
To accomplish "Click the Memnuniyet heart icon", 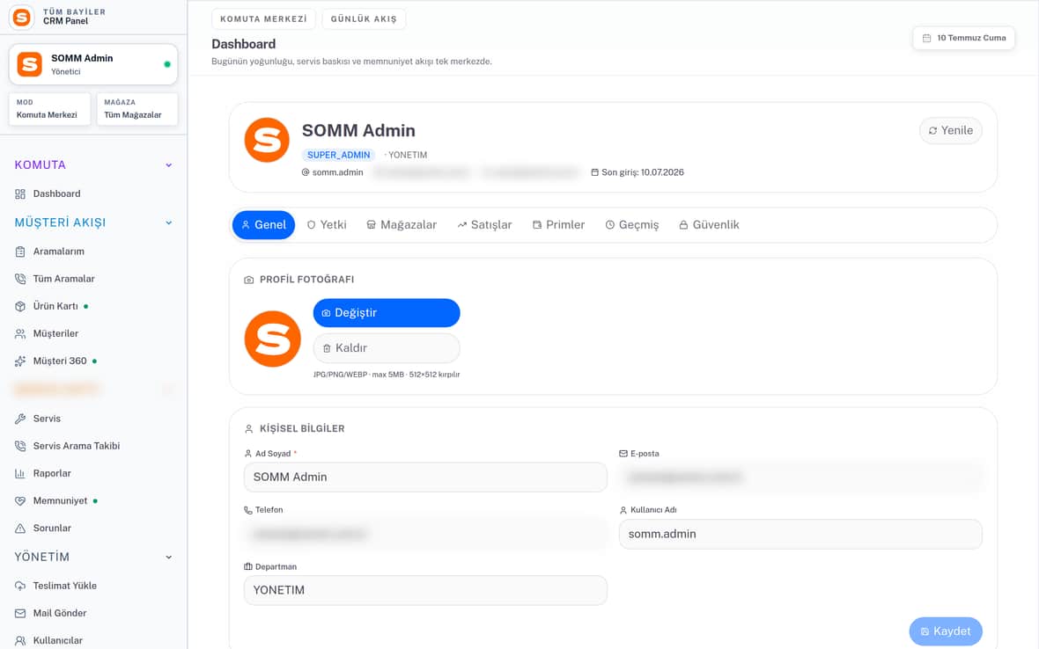I will [x=20, y=500].
